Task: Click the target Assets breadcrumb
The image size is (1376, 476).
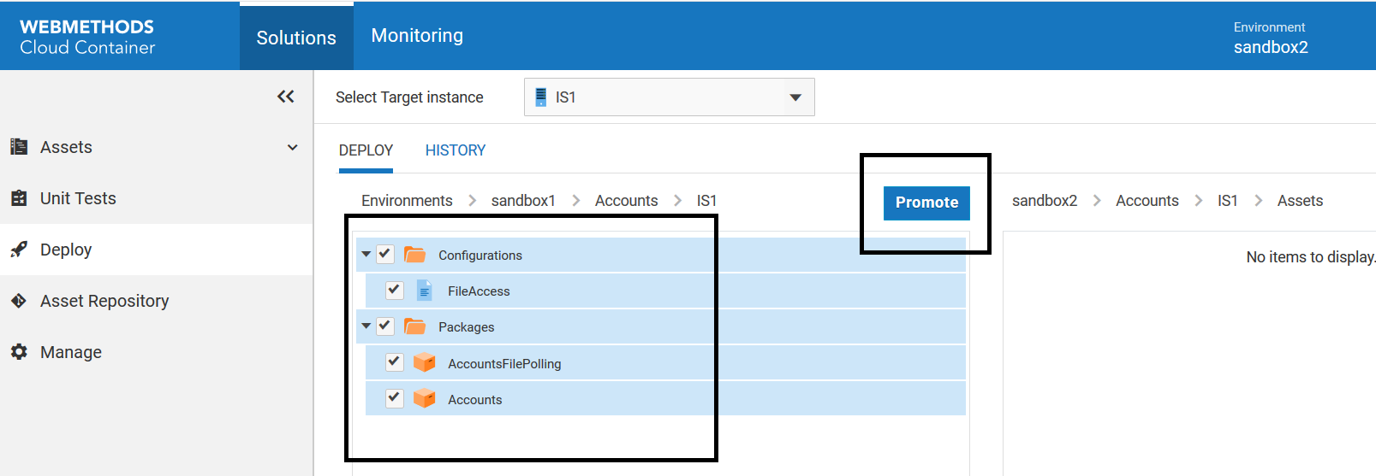Action: [1300, 201]
